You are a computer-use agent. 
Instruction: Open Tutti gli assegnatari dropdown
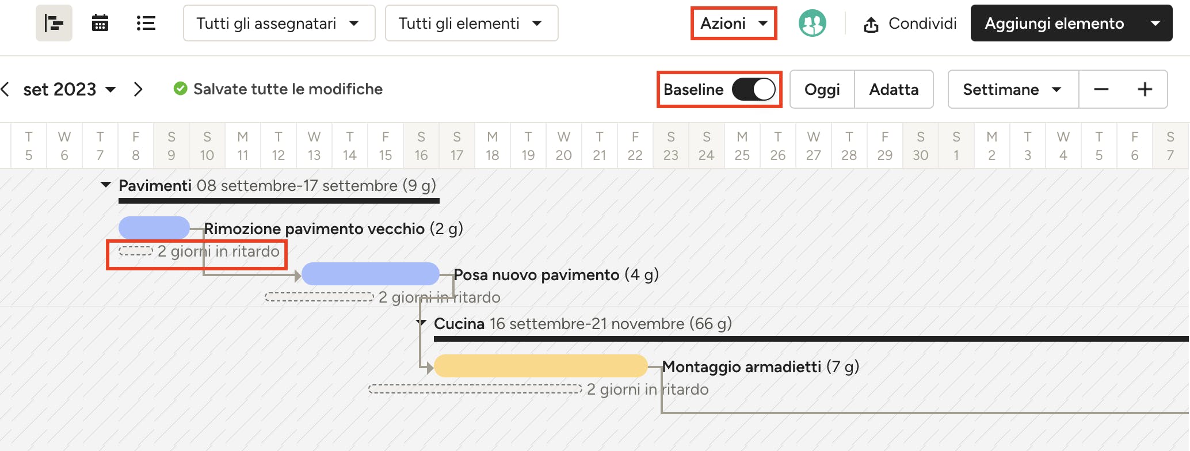tap(279, 23)
